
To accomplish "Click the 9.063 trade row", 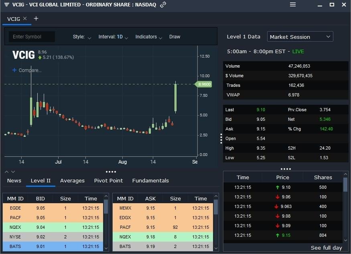I will [x=283, y=206].
